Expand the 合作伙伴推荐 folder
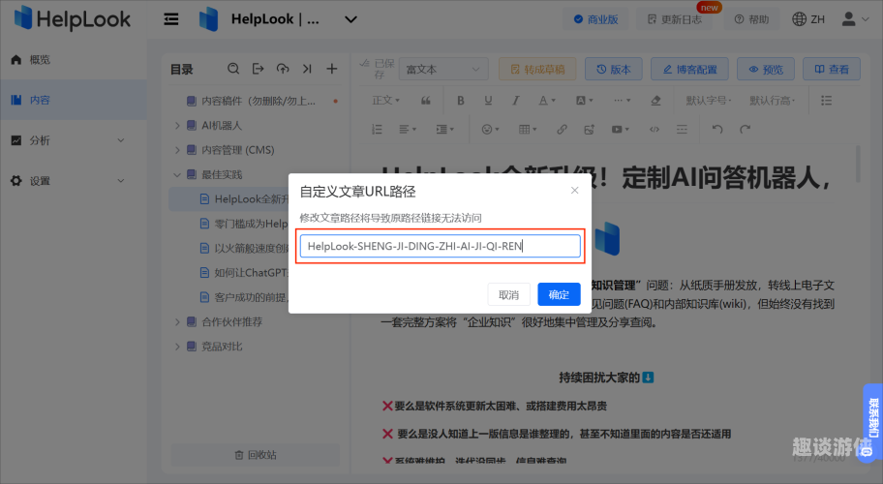This screenshot has width=883, height=484. tap(177, 322)
